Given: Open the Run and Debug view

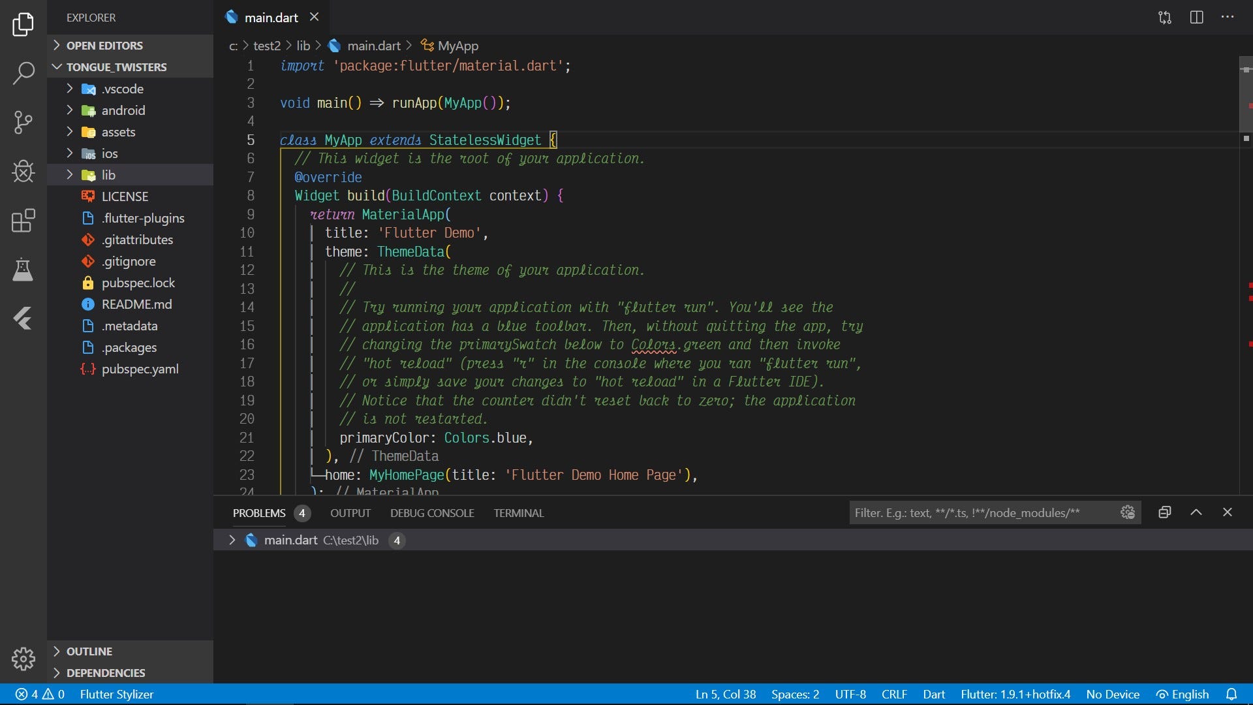Looking at the screenshot, I should coord(23,171).
